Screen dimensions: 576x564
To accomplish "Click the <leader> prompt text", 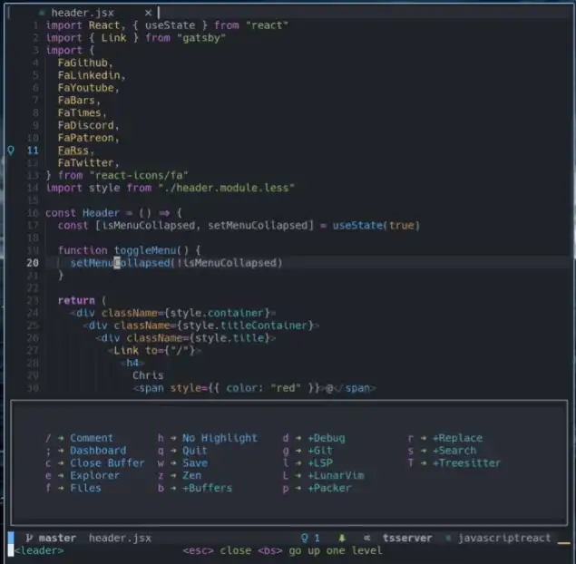I will pyautogui.click(x=39, y=550).
